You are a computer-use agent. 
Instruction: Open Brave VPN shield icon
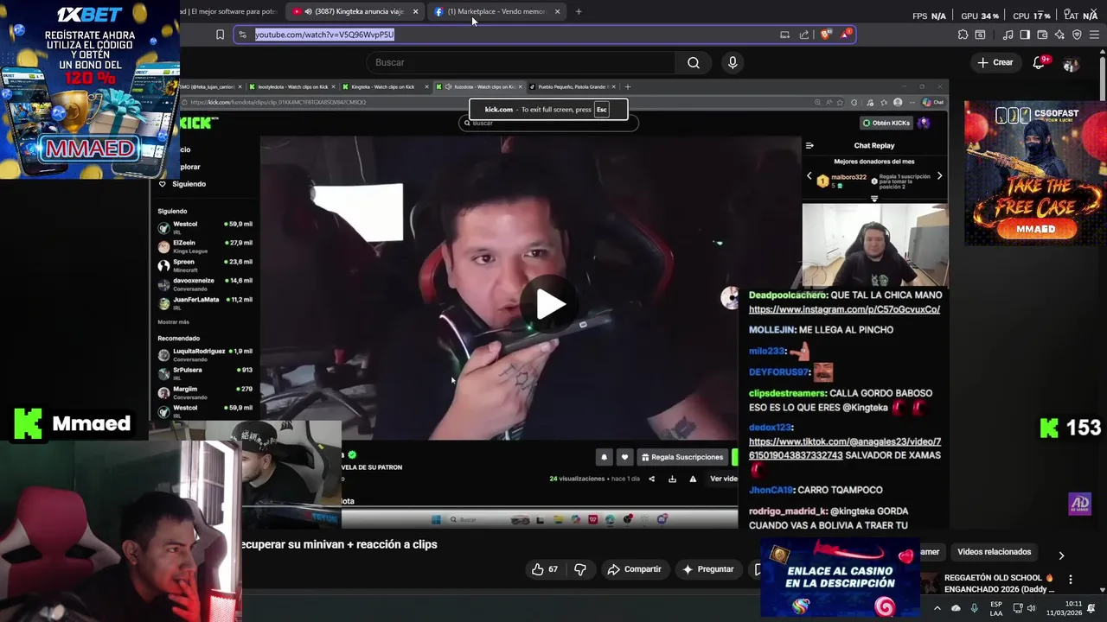pyautogui.click(x=1077, y=35)
